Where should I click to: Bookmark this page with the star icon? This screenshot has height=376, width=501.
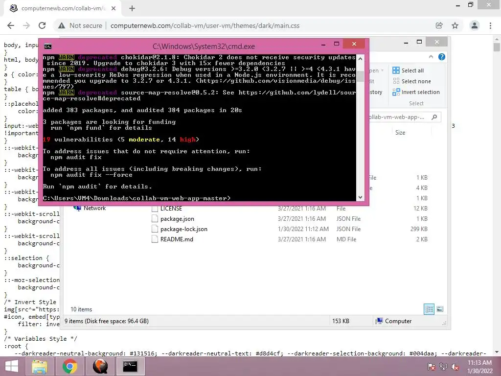click(455, 25)
